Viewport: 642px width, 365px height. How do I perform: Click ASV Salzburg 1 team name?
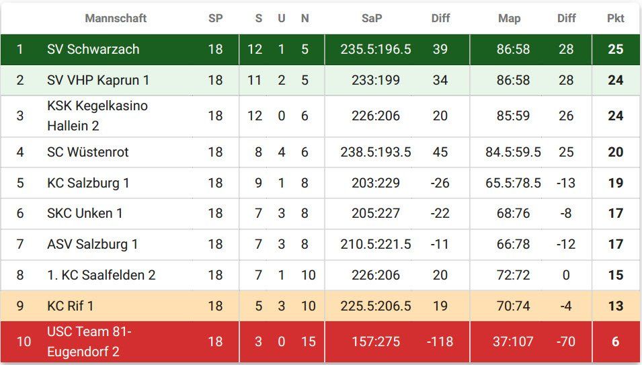(x=92, y=244)
